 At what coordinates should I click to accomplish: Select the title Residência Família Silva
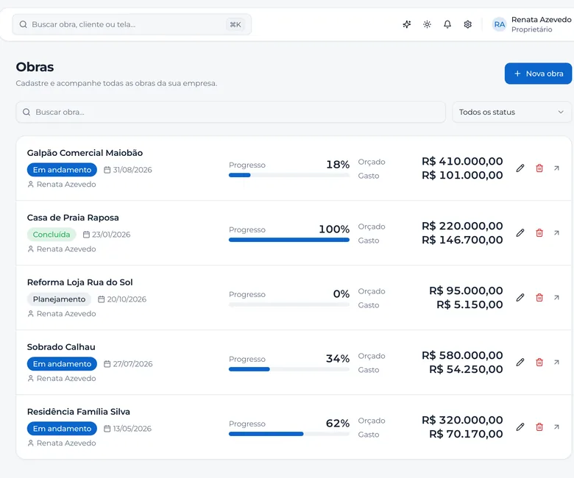(x=78, y=412)
